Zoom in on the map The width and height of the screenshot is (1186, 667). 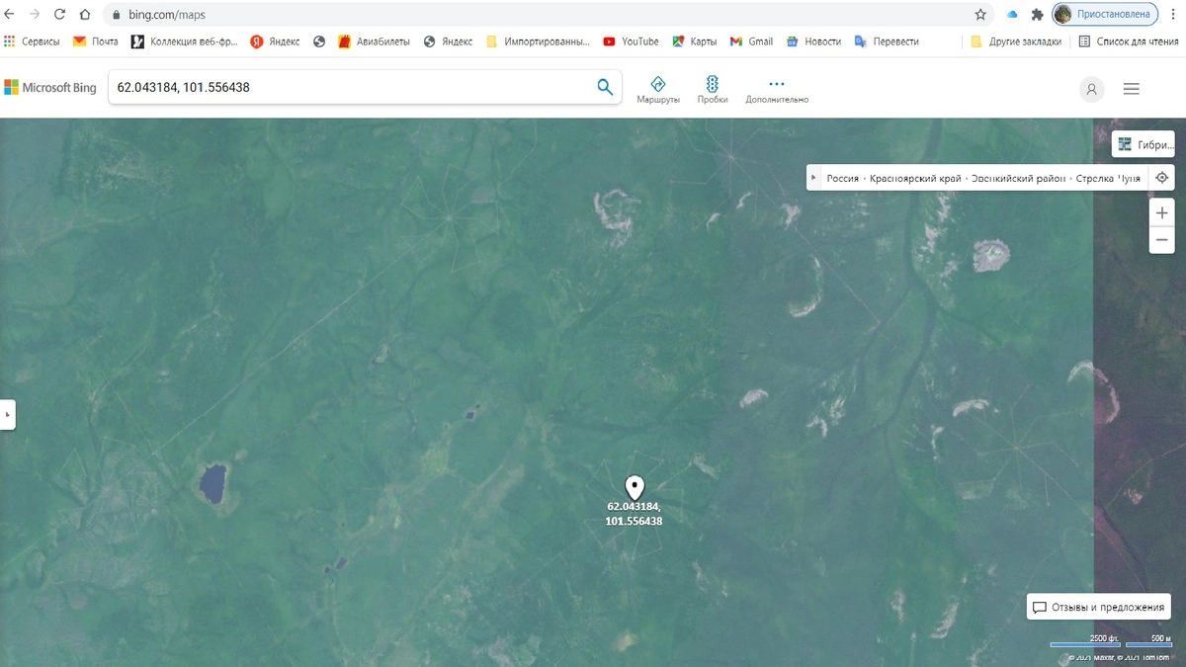point(1162,213)
